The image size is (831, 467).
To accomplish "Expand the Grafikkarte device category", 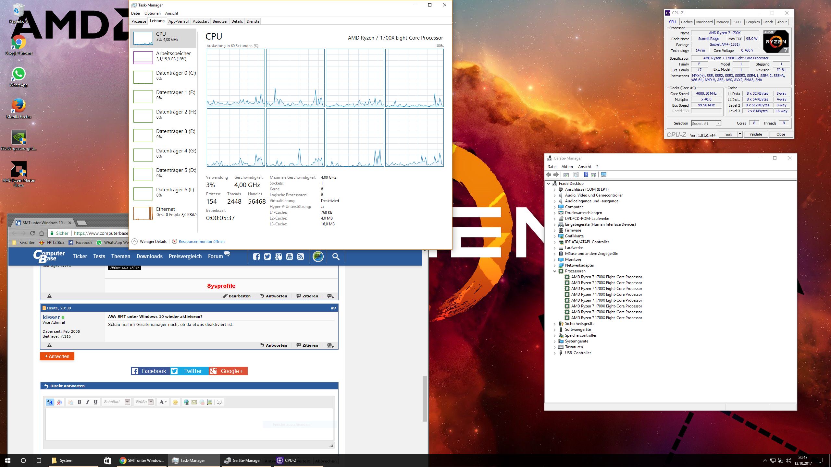I will pos(554,236).
